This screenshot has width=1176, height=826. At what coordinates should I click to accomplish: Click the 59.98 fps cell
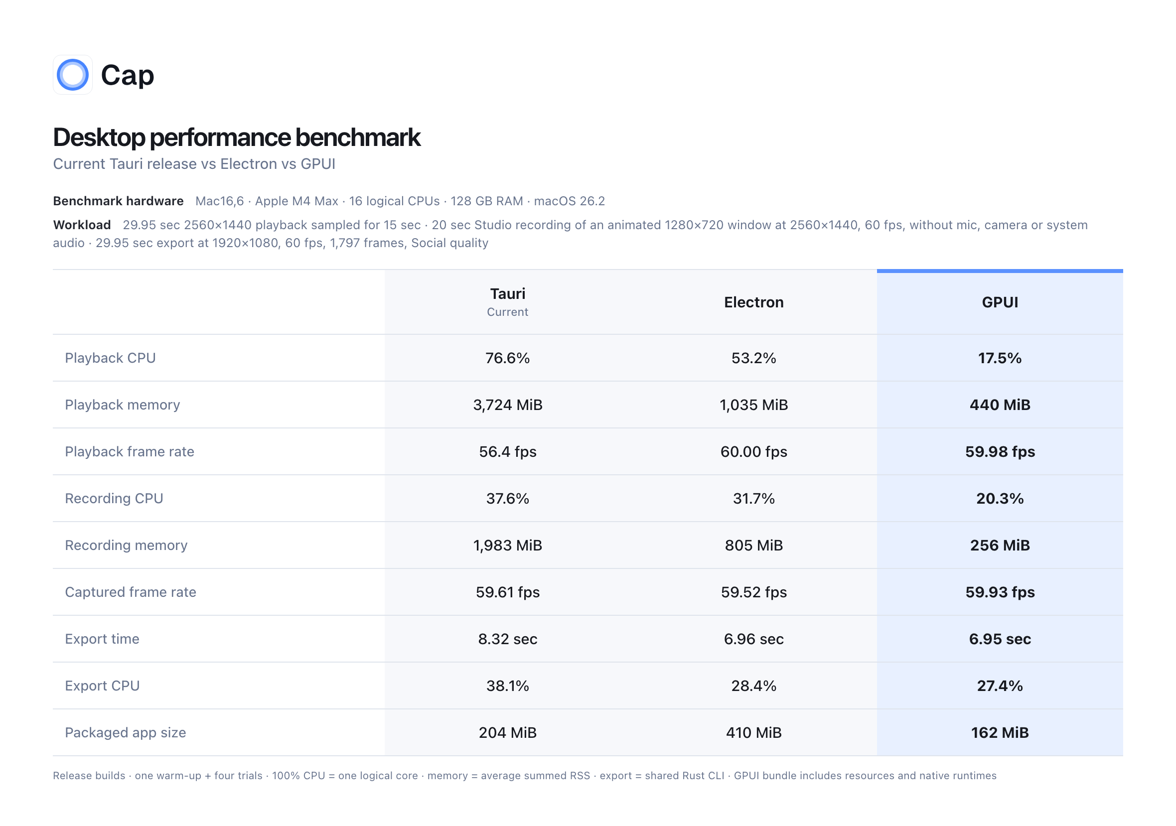point(1000,452)
